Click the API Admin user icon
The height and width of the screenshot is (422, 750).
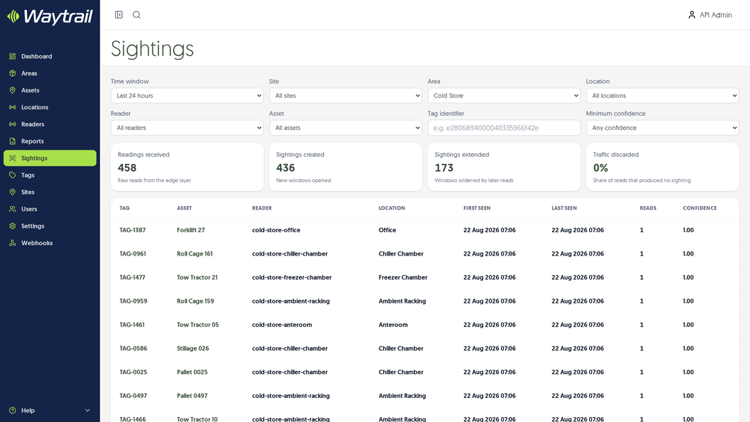tap(691, 15)
